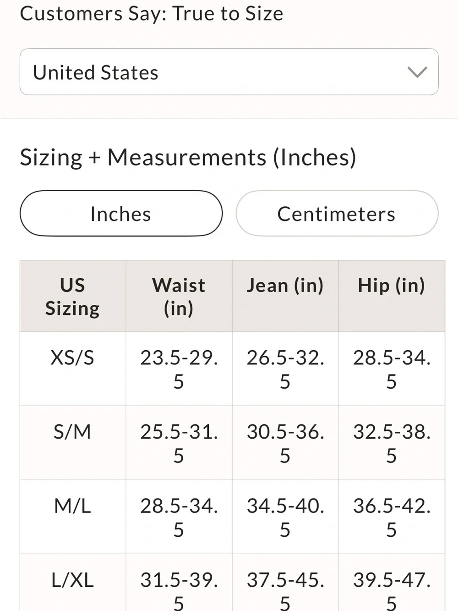458x611 pixels.
Task: Choose the XS/S size row
Action: pos(232,369)
